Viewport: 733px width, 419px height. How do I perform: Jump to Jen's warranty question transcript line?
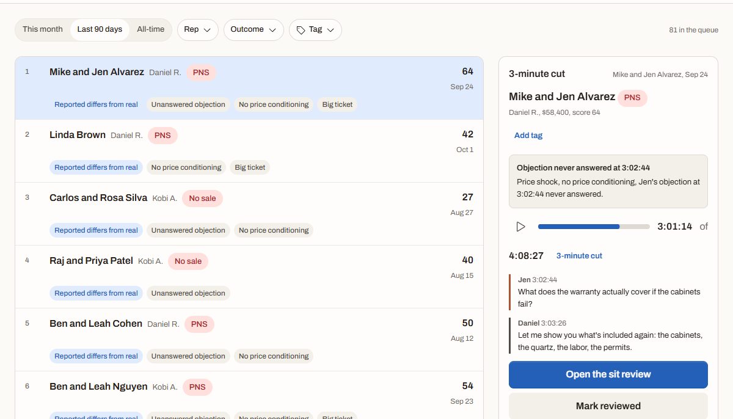point(609,292)
